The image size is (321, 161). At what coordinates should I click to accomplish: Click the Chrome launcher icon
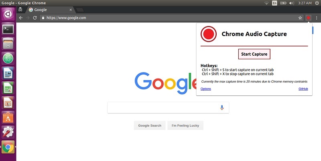pos(8,147)
